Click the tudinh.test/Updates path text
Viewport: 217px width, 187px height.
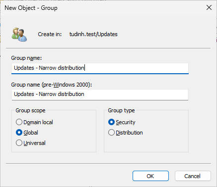[93, 34]
